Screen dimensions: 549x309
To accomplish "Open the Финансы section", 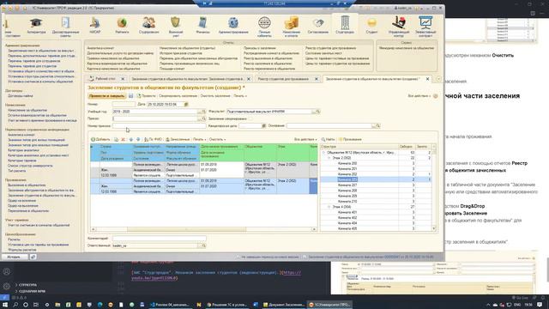I will (202, 26).
